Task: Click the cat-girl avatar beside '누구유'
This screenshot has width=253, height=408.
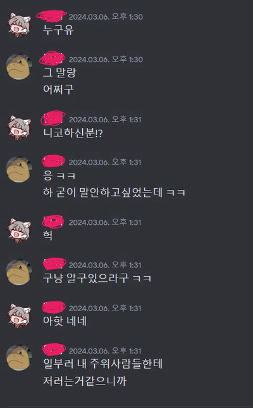Action: (19, 23)
